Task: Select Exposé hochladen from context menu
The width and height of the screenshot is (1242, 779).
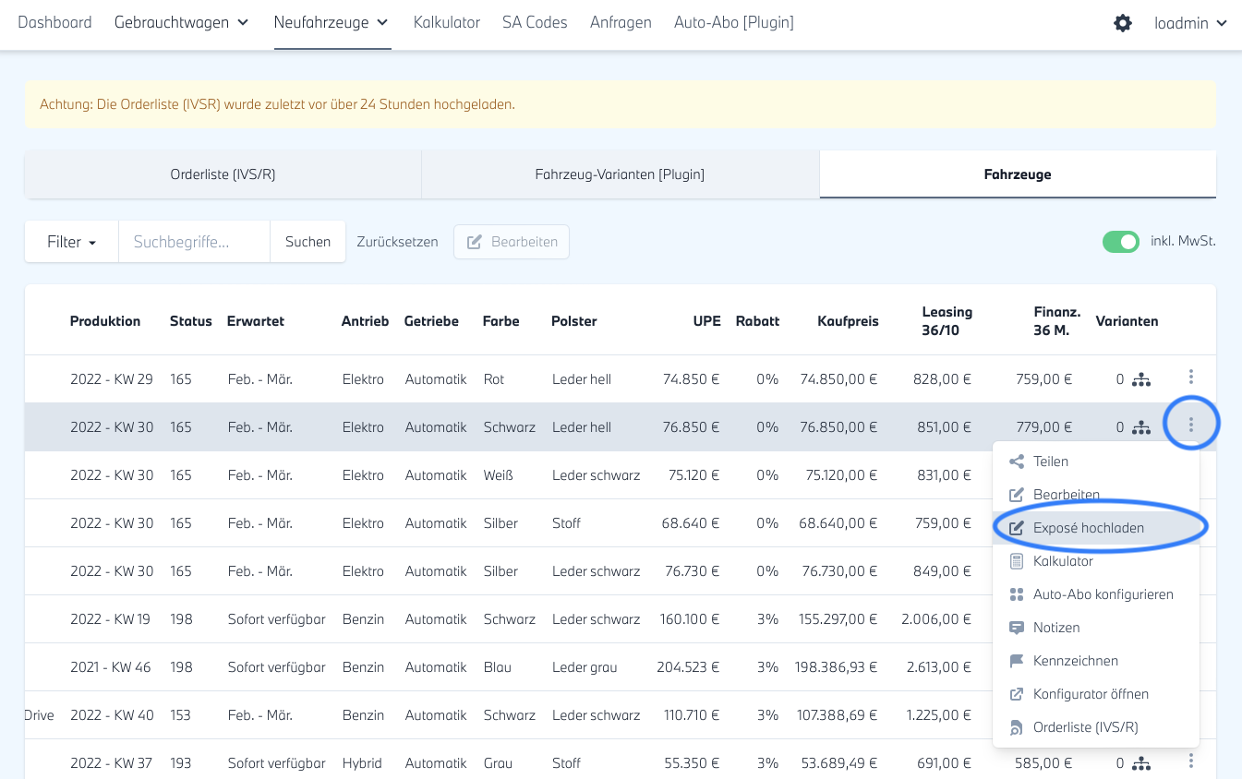Action: click(1088, 528)
